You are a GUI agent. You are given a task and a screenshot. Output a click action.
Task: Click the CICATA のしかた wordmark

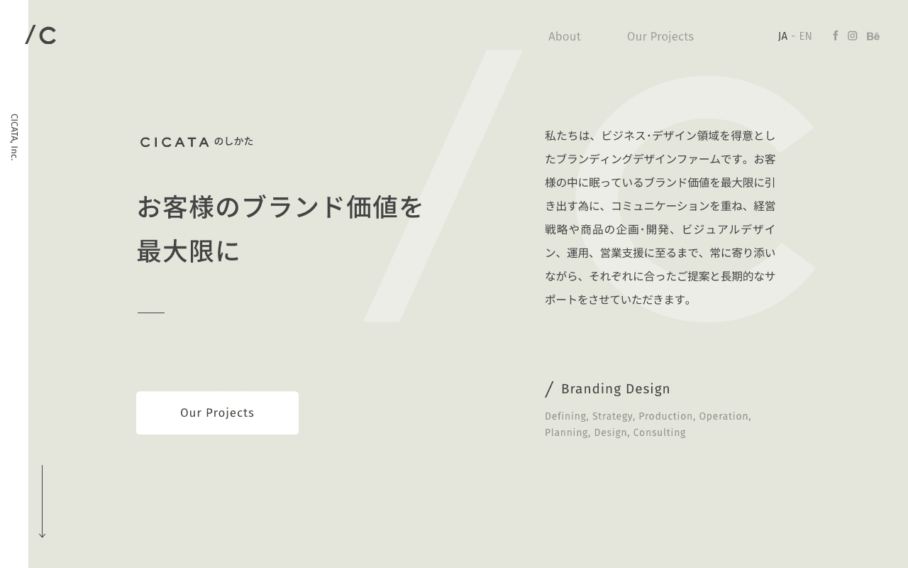(196, 142)
